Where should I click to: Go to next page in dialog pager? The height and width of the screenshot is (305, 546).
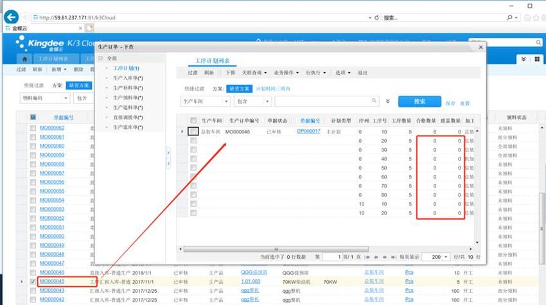384,257
